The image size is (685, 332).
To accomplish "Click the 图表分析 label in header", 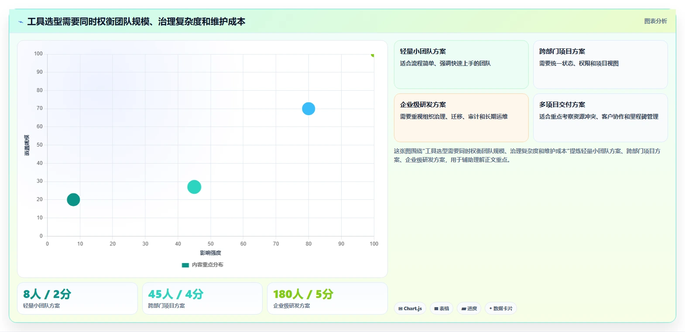I will (x=655, y=21).
